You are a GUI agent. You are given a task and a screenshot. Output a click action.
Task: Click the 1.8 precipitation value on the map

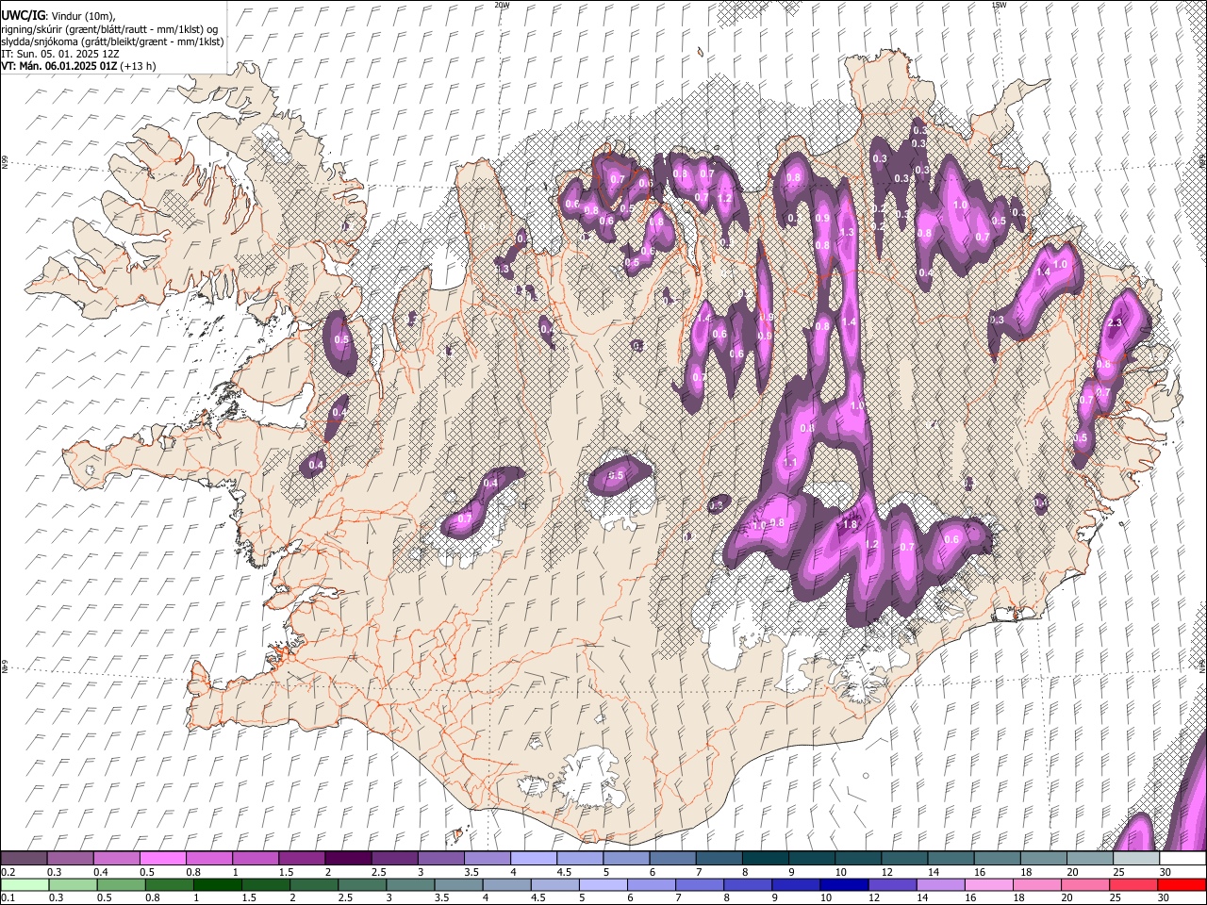[849, 525]
